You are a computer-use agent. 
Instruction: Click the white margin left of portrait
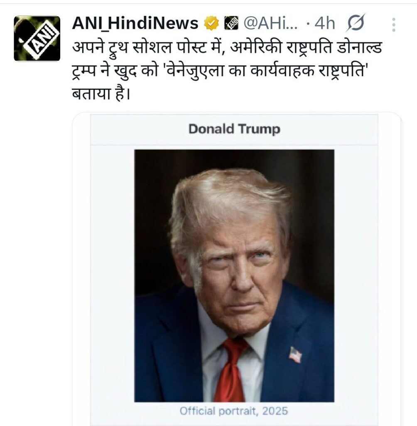[x=112, y=275]
